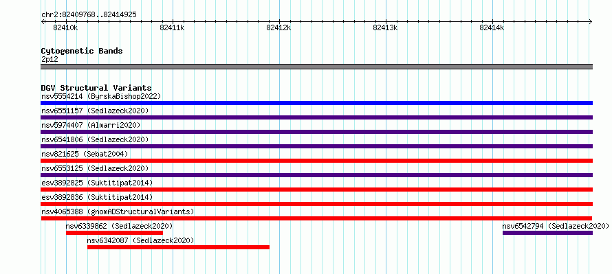
Task: Select the nsv6342087 (Sedlazeck2020) label
Action: click(140, 240)
